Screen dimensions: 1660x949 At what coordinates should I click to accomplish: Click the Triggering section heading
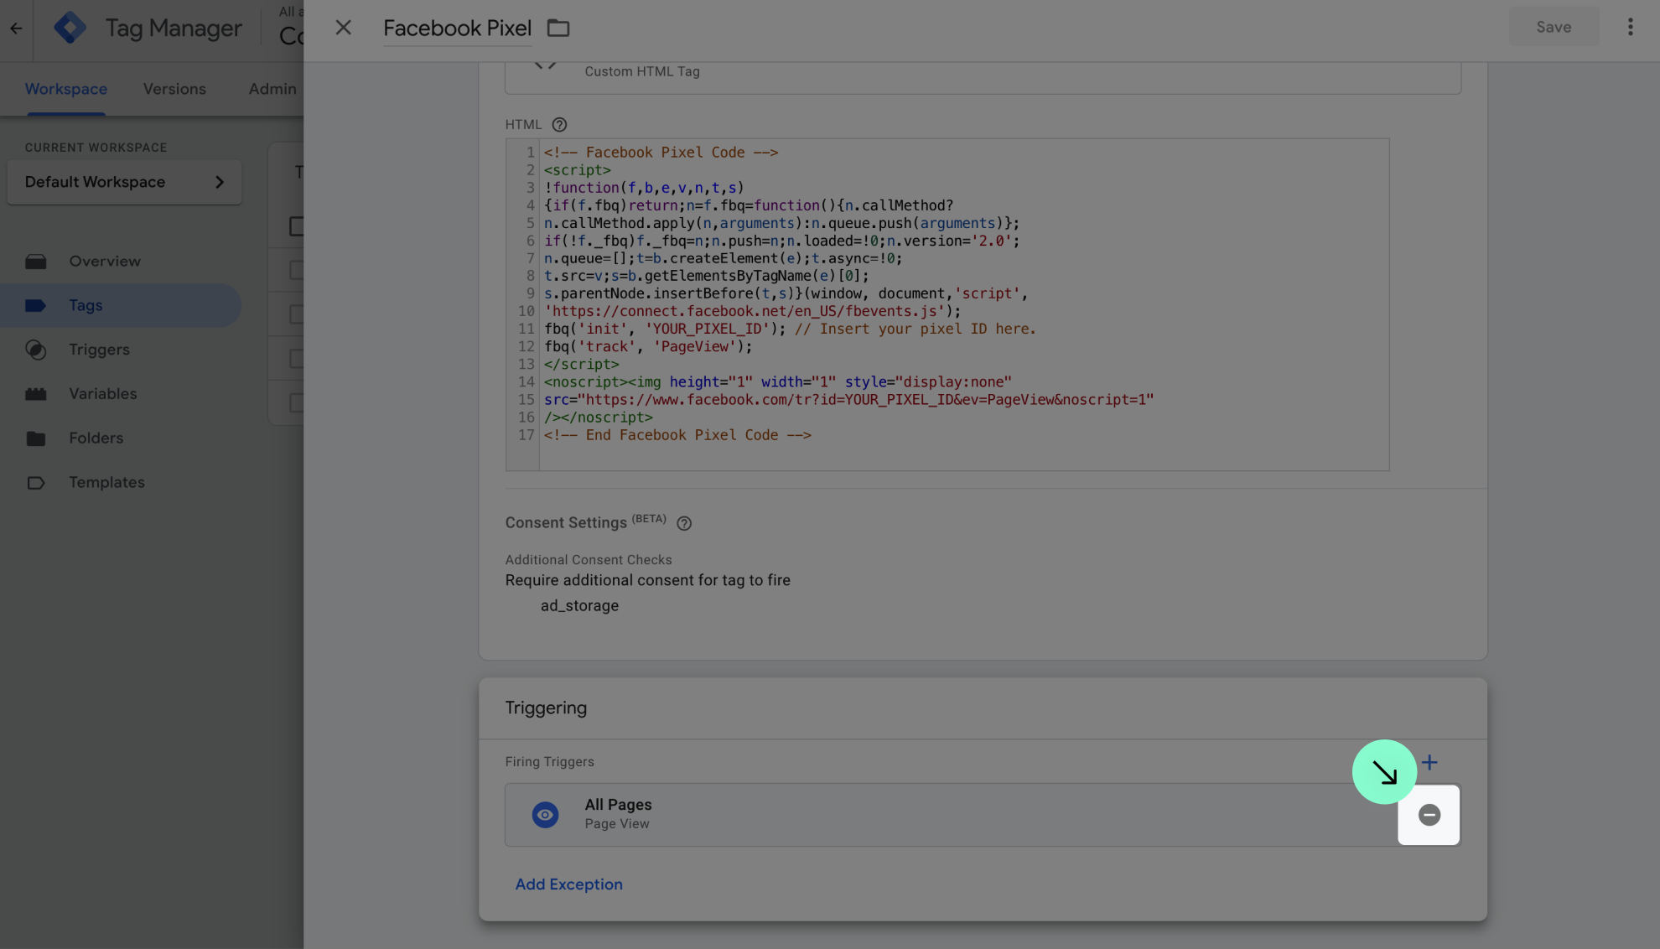coord(546,708)
